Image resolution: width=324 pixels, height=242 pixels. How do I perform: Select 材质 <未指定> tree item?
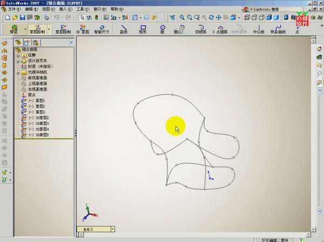(40, 66)
